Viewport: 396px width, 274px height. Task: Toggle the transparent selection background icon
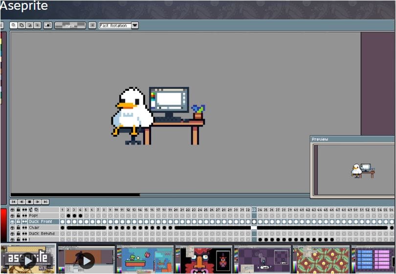coord(48,25)
